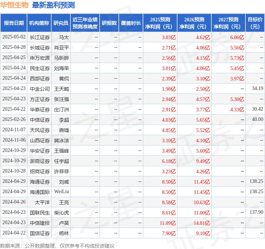Image resolution: width=265 pixels, height=249 pixels.
Task: Click 中金公司 institution cell
Action: point(40,89)
